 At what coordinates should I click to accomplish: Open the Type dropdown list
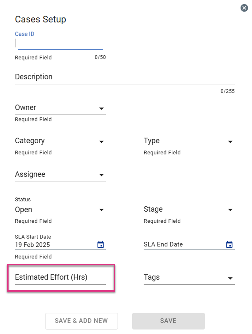[189, 141]
